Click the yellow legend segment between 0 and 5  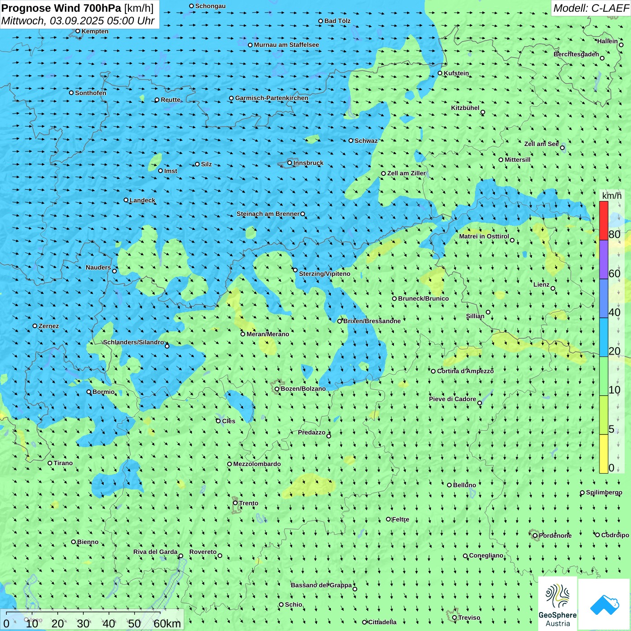604,453
